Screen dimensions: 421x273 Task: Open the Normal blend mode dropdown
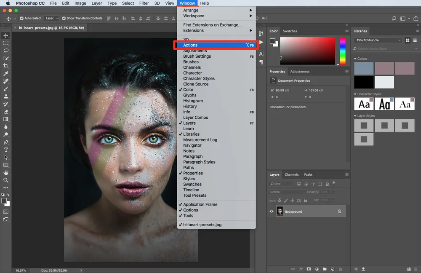(287, 192)
